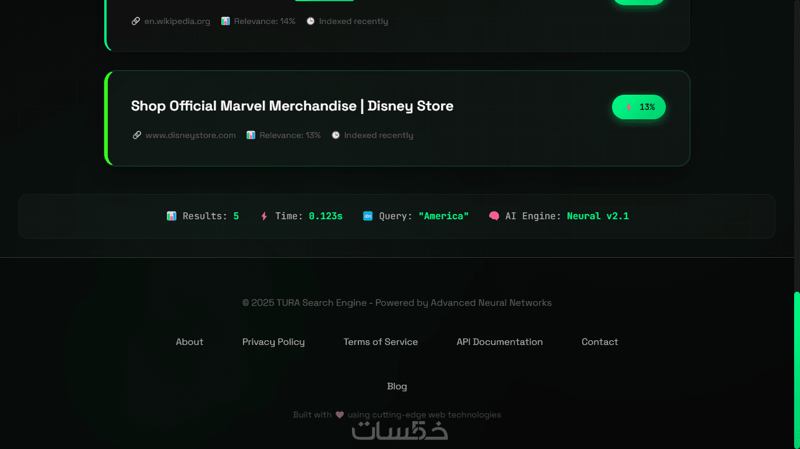Screen dimensions: 800x449
Task: Click the clock icon in the Wikipedia card
Action: (310, 21)
